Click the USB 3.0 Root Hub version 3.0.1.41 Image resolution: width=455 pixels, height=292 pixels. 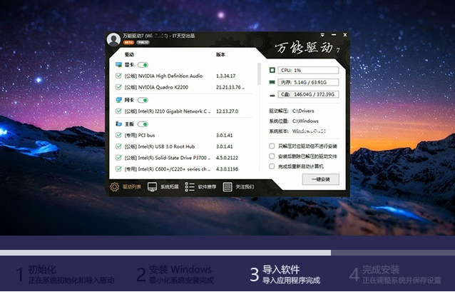pos(225,147)
